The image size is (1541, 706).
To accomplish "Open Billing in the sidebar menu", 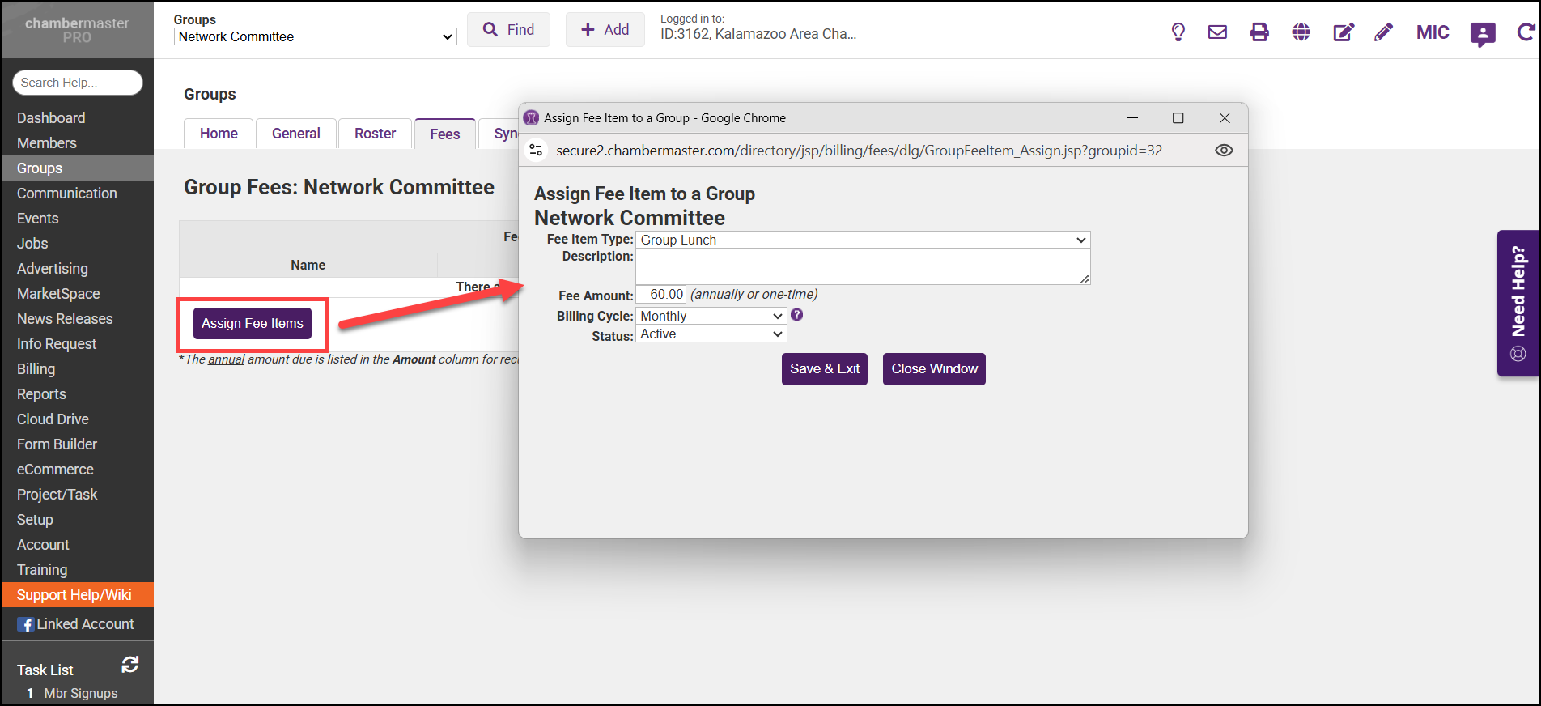I will [x=36, y=369].
